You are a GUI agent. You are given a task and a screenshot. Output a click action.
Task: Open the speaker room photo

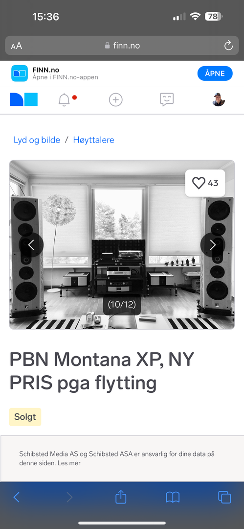pos(122,244)
